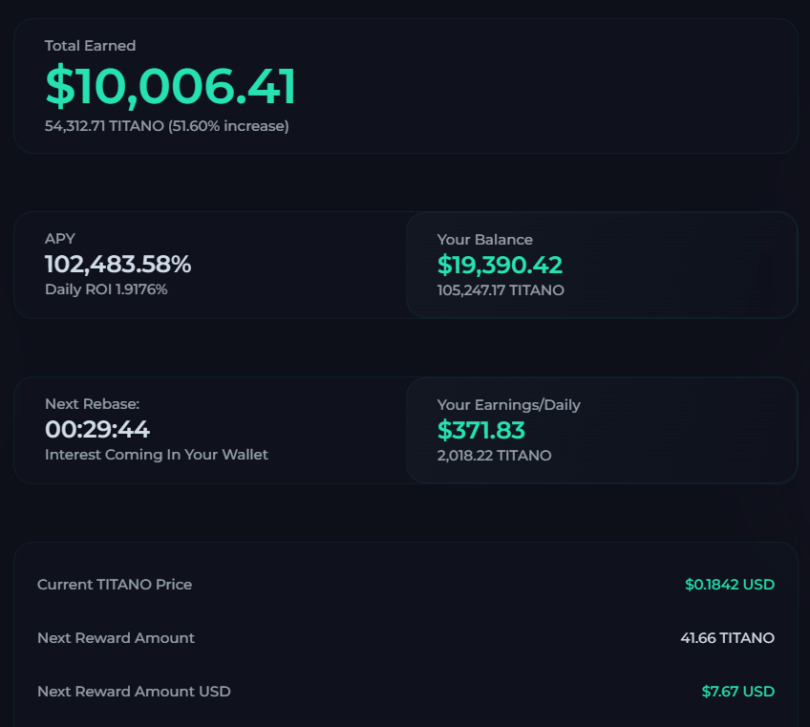Click the Daily ROI 1.9176% text
This screenshot has height=727, width=810.
(106, 289)
